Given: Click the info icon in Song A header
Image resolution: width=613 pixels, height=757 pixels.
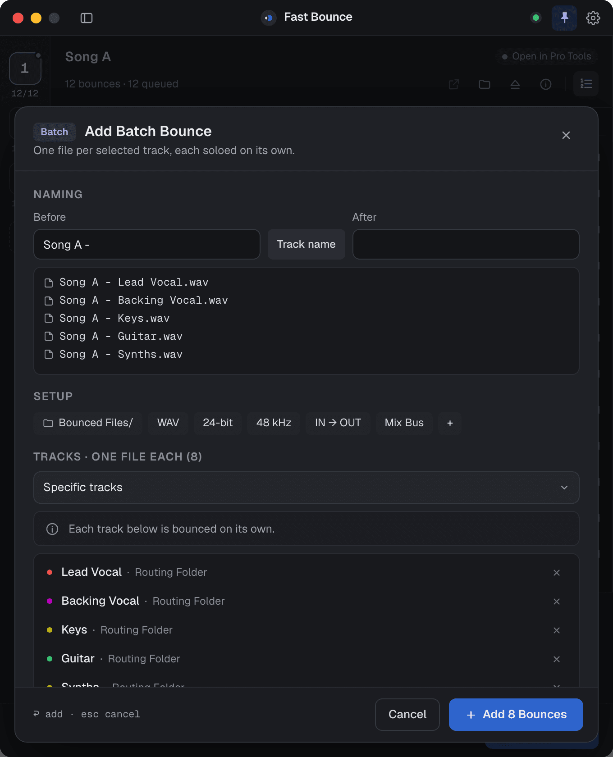Looking at the screenshot, I should [x=546, y=84].
